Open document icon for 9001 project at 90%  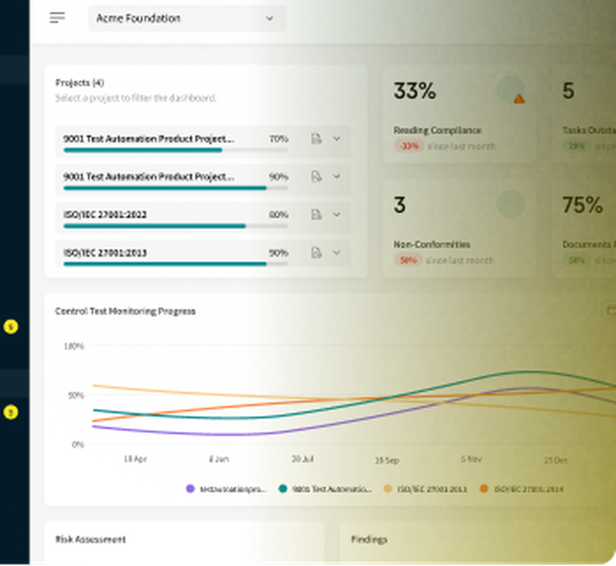click(316, 177)
